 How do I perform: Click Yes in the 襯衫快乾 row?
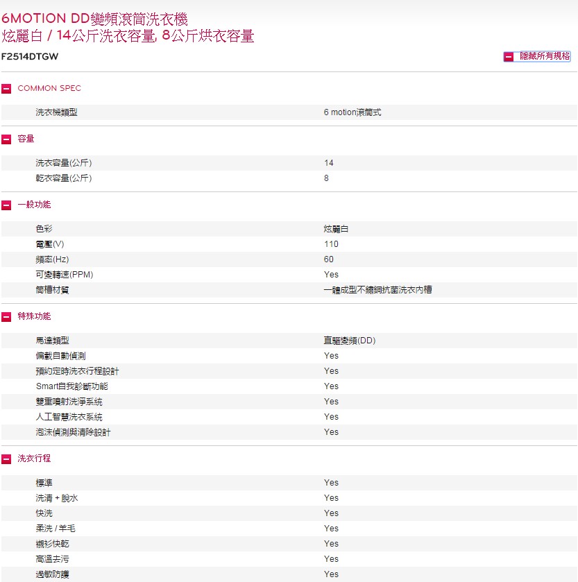click(x=331, y=544)
